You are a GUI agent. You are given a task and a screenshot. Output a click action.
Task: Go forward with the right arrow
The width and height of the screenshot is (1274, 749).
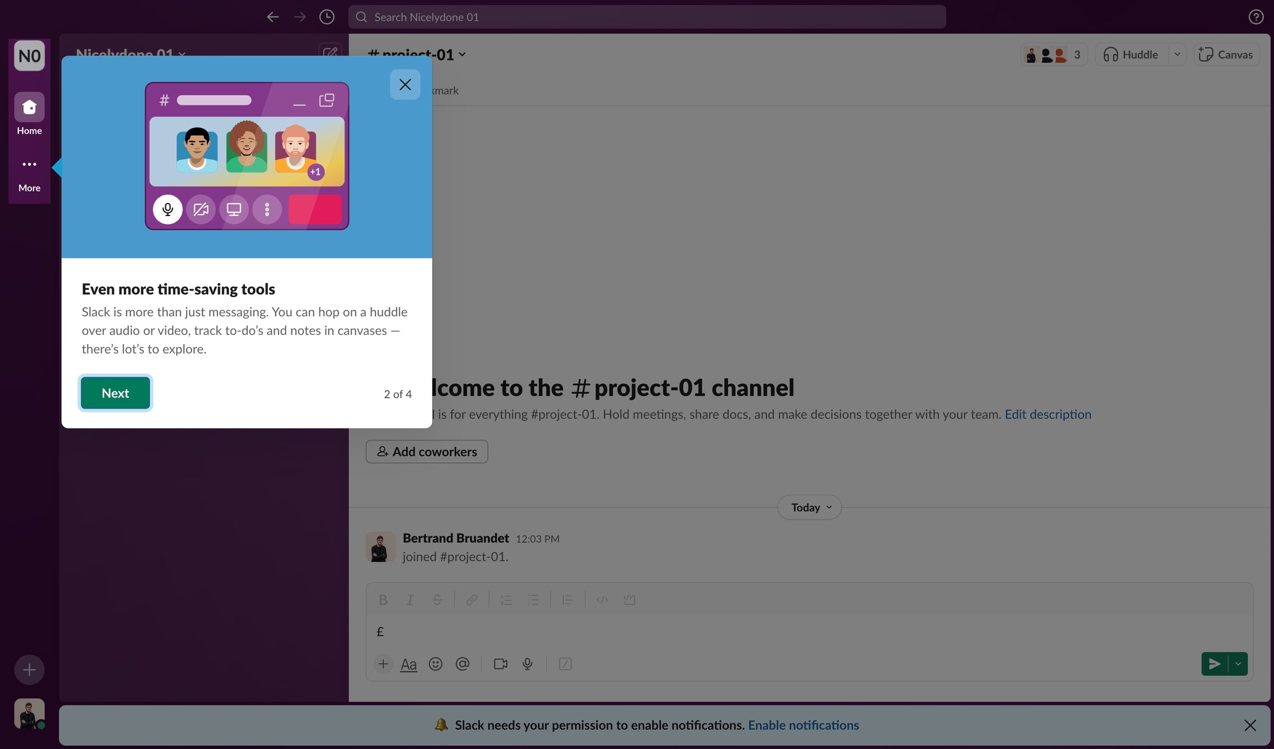pos(300,17)
